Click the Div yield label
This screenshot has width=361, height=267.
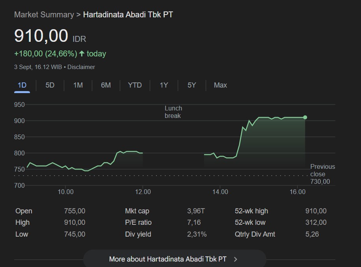[138, 234]
